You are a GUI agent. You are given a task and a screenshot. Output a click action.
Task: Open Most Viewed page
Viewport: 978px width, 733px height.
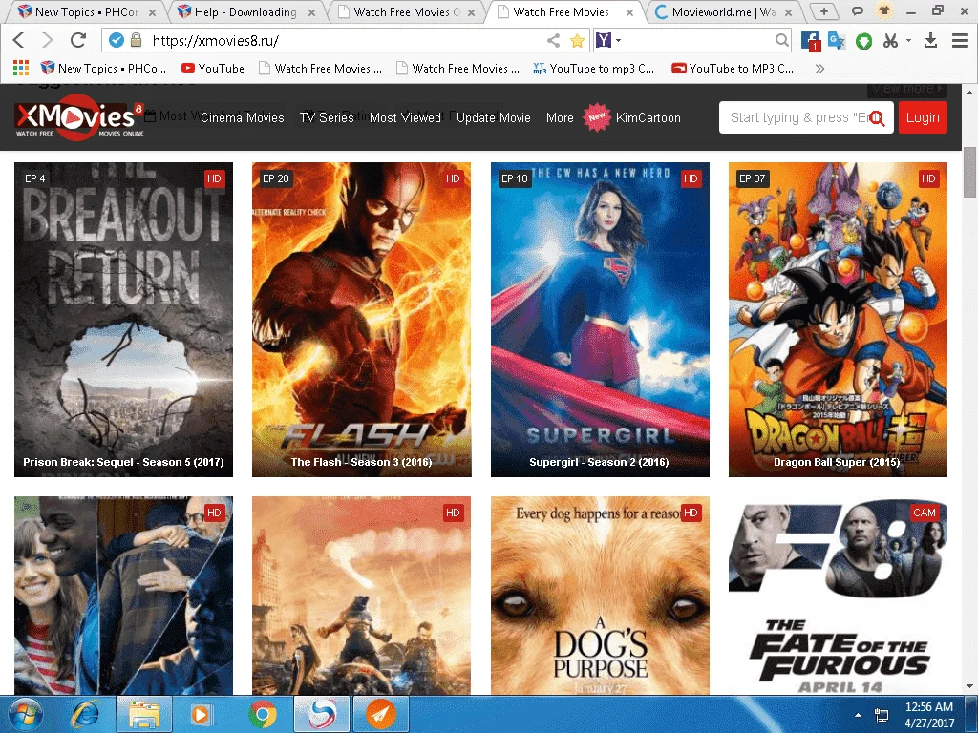tap(405, 117)
